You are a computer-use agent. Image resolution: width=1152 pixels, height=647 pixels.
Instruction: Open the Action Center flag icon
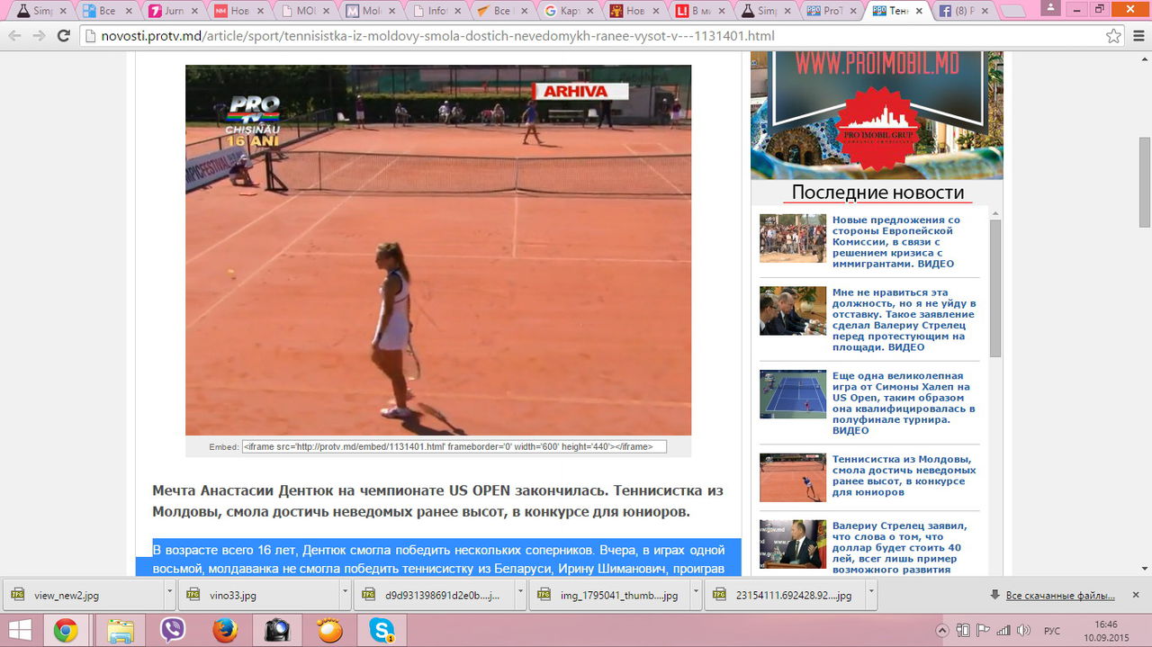(982, 631)
